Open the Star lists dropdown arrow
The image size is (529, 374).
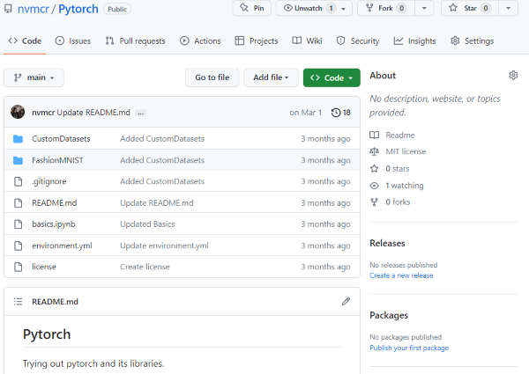coord(508,9)
